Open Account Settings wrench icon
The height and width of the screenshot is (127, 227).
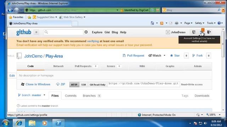tap(201, 32)
